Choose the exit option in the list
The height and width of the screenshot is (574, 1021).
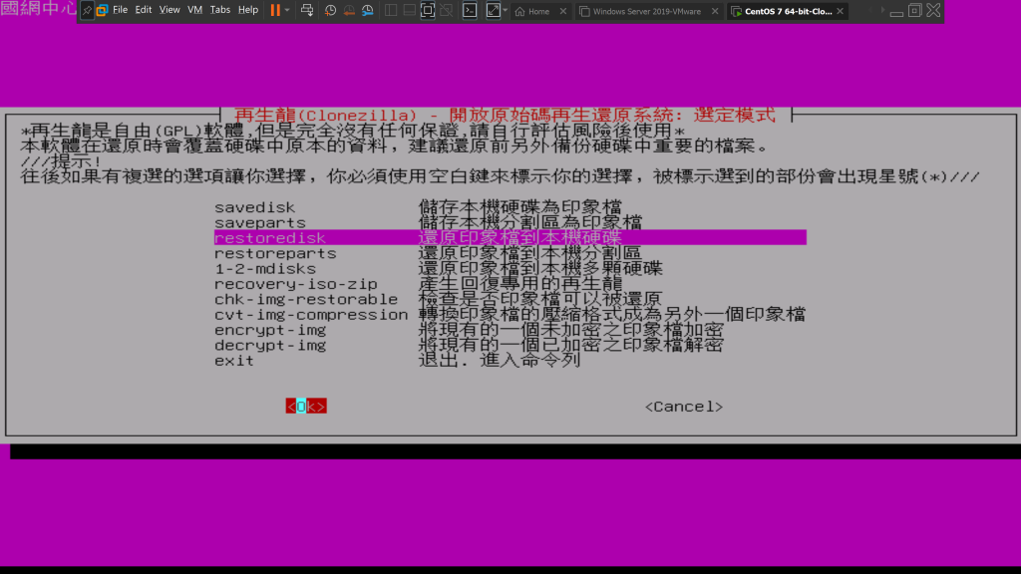tap(234, 360)
